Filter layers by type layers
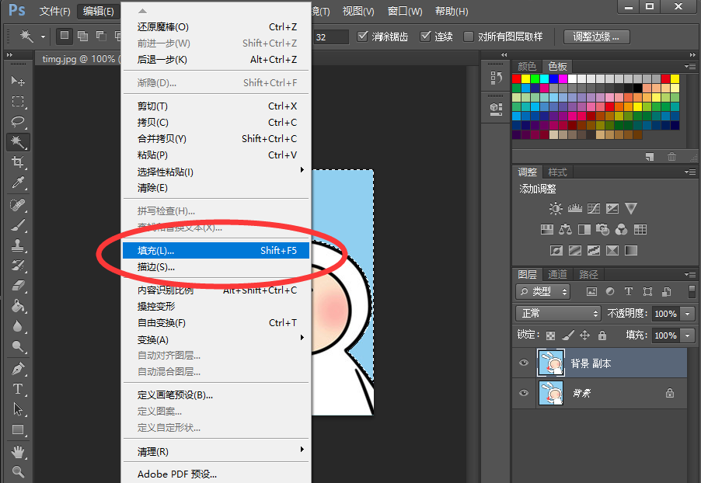This screenshot has height=483, width=701. [x=628, y=292]
